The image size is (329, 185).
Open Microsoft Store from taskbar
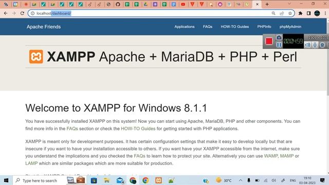point(94,180)
